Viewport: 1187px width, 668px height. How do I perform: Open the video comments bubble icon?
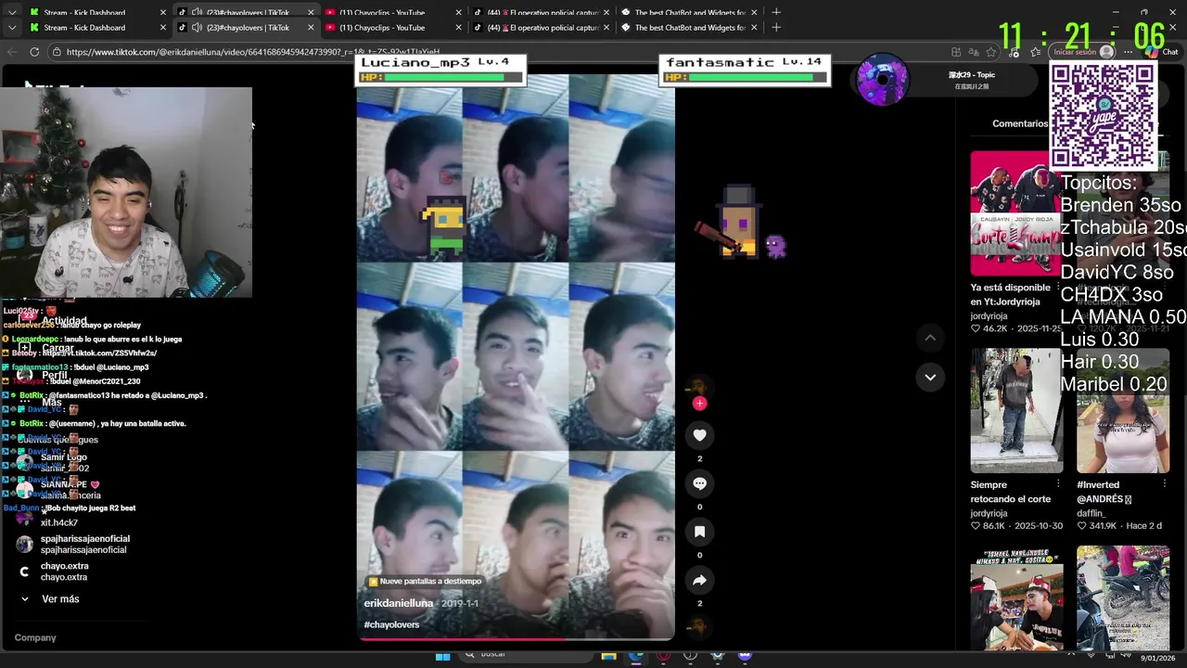[699, 483]
